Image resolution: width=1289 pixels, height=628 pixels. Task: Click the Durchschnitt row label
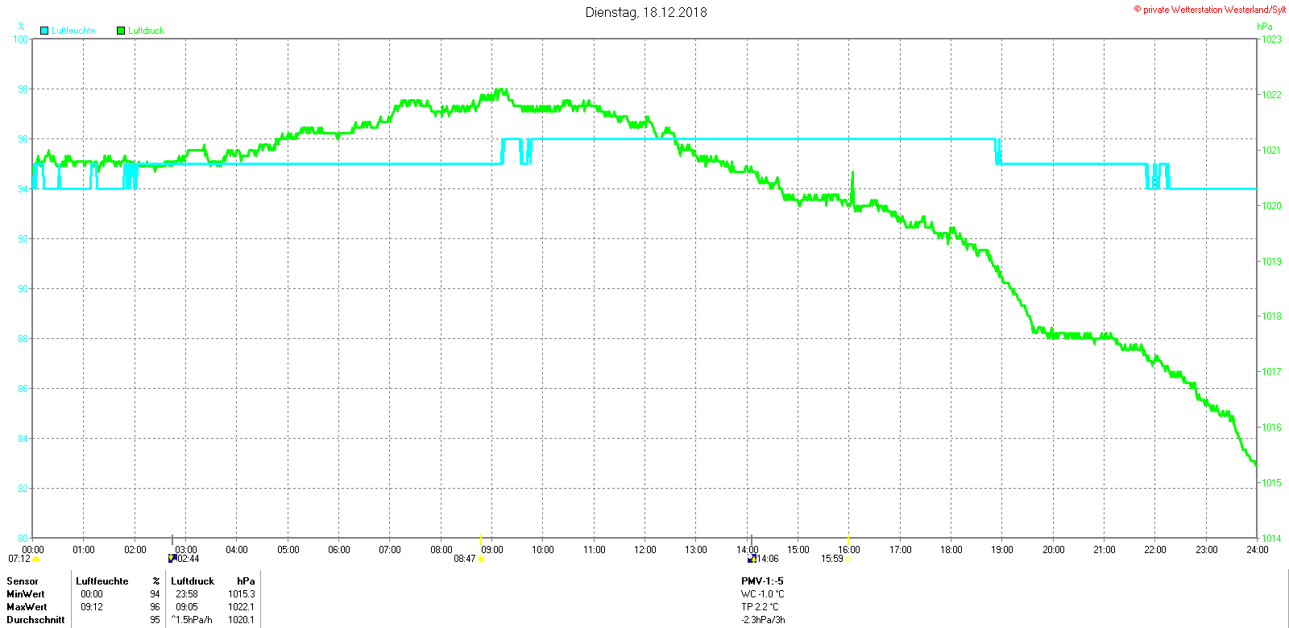[x=35, y=620]
